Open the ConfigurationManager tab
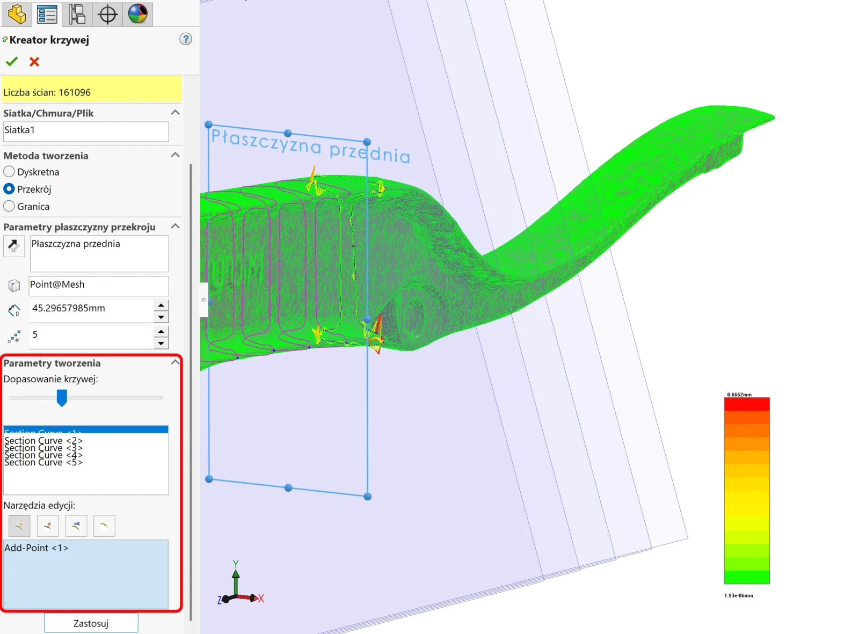 coord(77,14)
